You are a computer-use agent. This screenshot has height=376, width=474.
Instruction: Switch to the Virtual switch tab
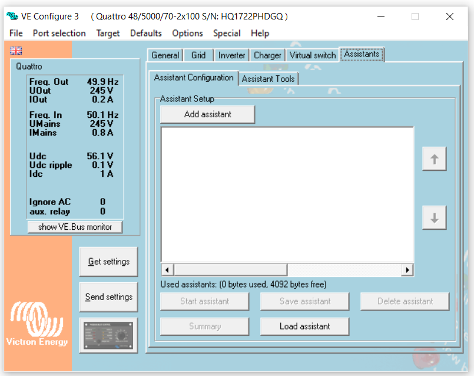313,55
